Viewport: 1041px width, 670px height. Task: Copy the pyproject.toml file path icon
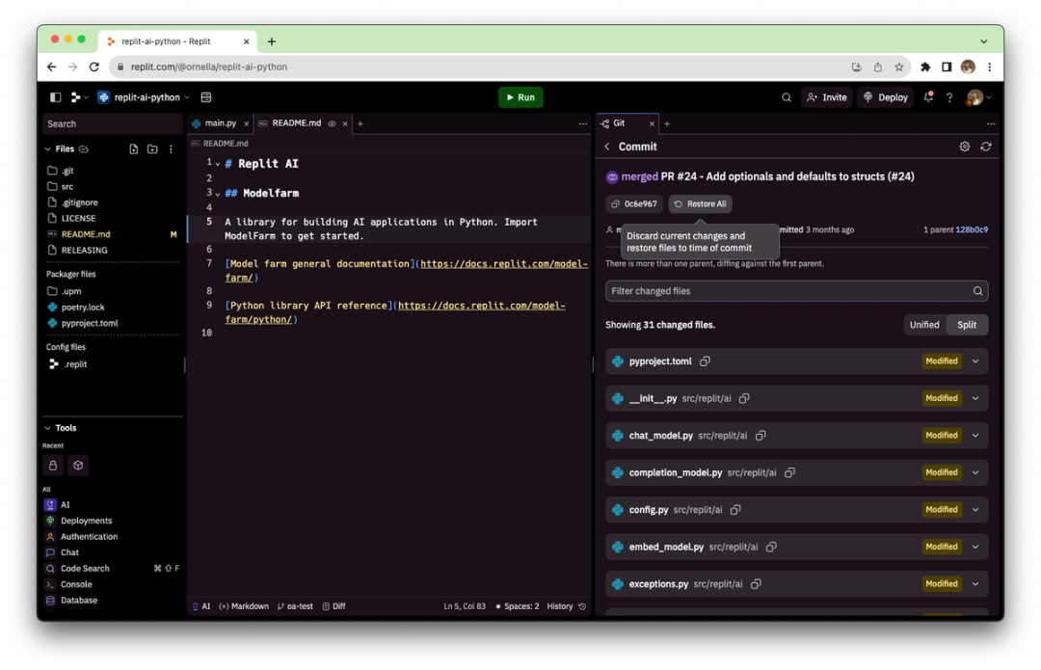point(705,361)
